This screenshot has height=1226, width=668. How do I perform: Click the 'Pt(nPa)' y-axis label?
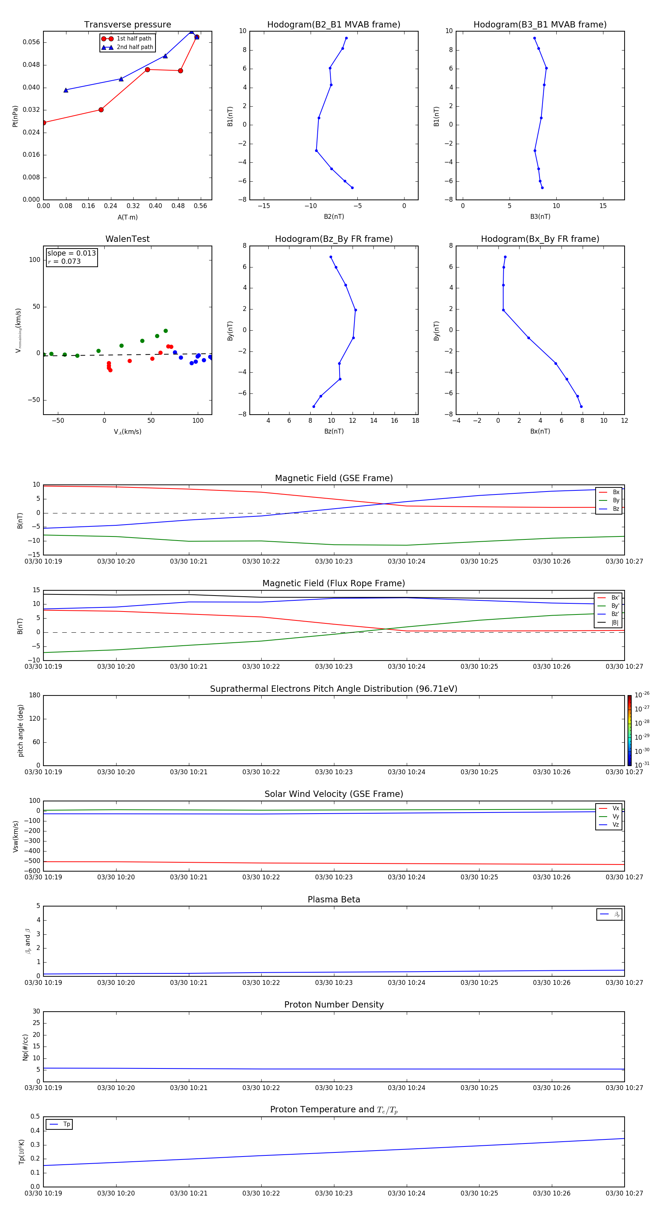click(x=15, y=116)
